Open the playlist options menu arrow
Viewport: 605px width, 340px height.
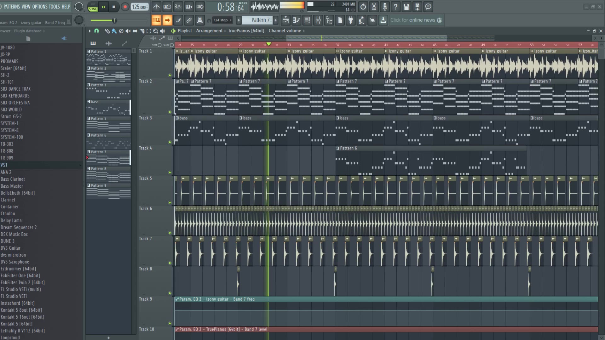pos(90,31)
